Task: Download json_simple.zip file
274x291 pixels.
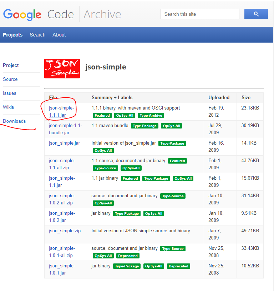Action: click(x=65, y=231)
